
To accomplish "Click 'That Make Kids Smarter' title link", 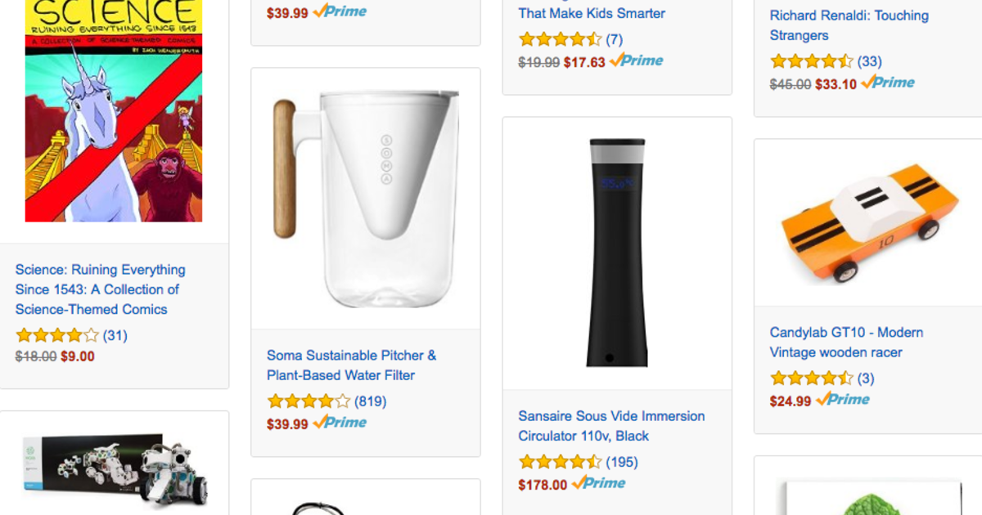I will [592, 13].
